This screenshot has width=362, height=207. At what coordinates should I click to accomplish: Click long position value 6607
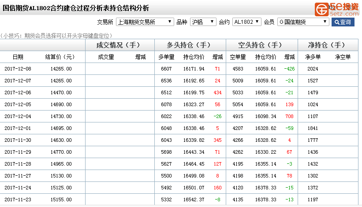166,69
